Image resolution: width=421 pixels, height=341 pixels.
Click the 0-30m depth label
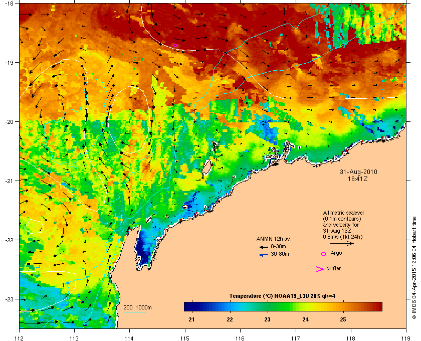pyautogui.click(x=278, y=246)
